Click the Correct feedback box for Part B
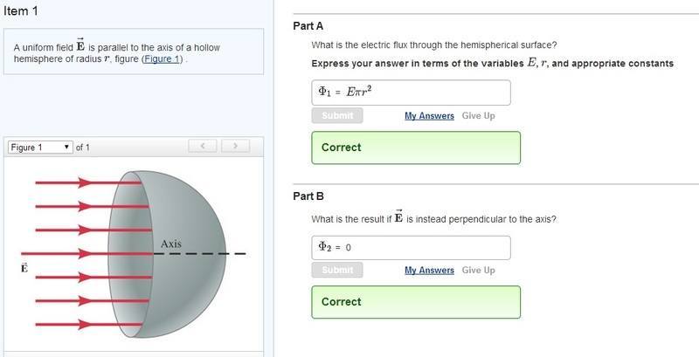The image size is (699, 357). pyautogui.click(x=416, y=302)
